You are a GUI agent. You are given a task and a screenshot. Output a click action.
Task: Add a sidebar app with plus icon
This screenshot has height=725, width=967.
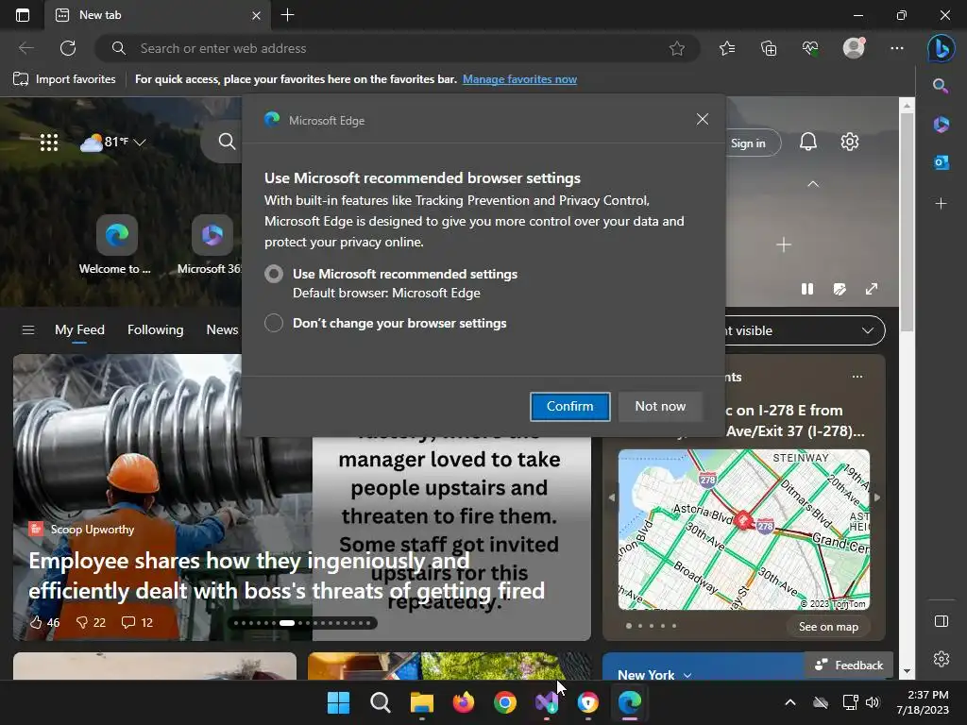click(x=941, y=204)
